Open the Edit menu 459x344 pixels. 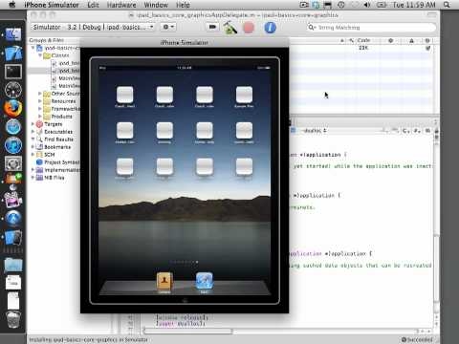tap(93, 5)
